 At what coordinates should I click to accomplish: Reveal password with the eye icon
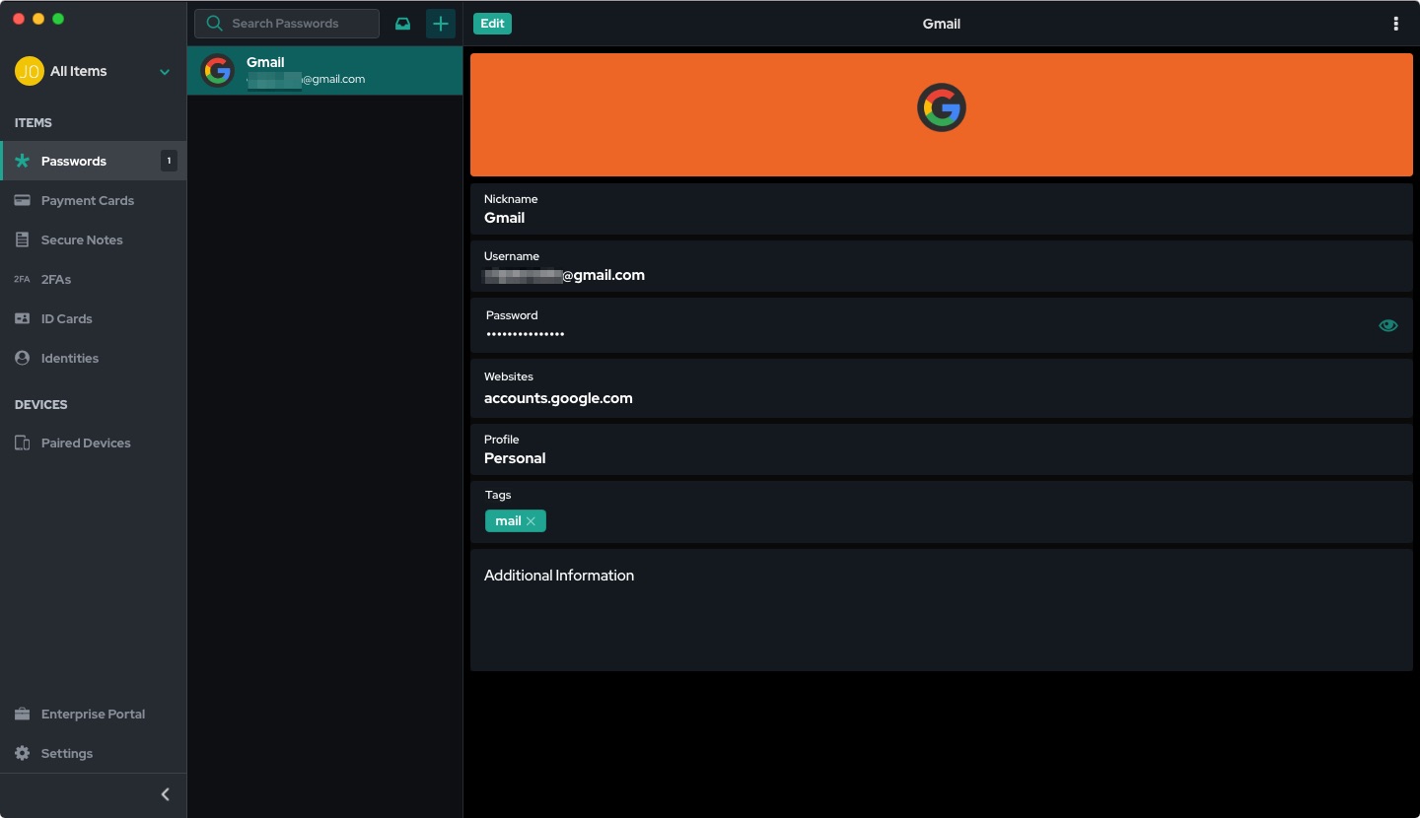click(x=1388, y=325)
